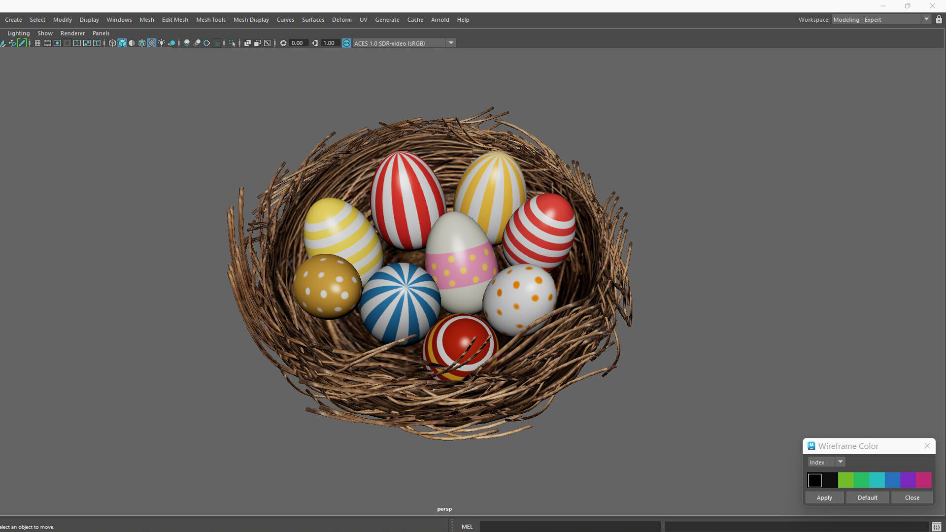This screenshot has height=532, width=946.
Task: Toggle Multisample Anti-aliasing icon
Action: point(207,43)
